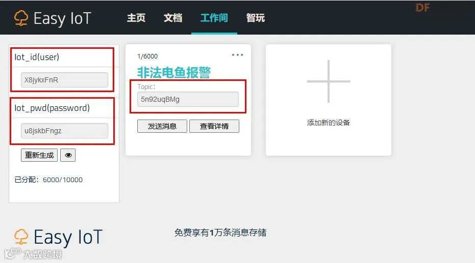Click the 1/6000 message count text
Viewport: 475px width, 263px height.
147,56
